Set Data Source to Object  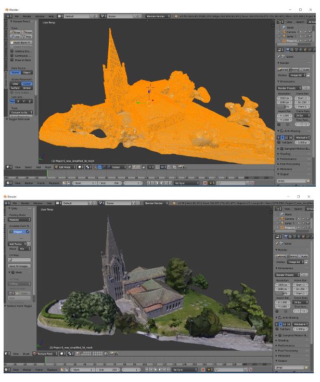point(27,72)
